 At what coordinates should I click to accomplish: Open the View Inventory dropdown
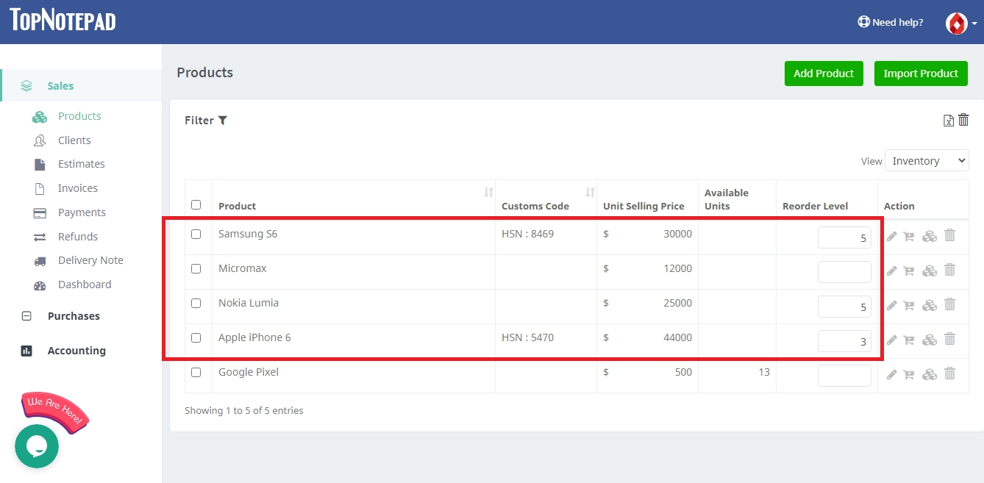pos(927,160)
